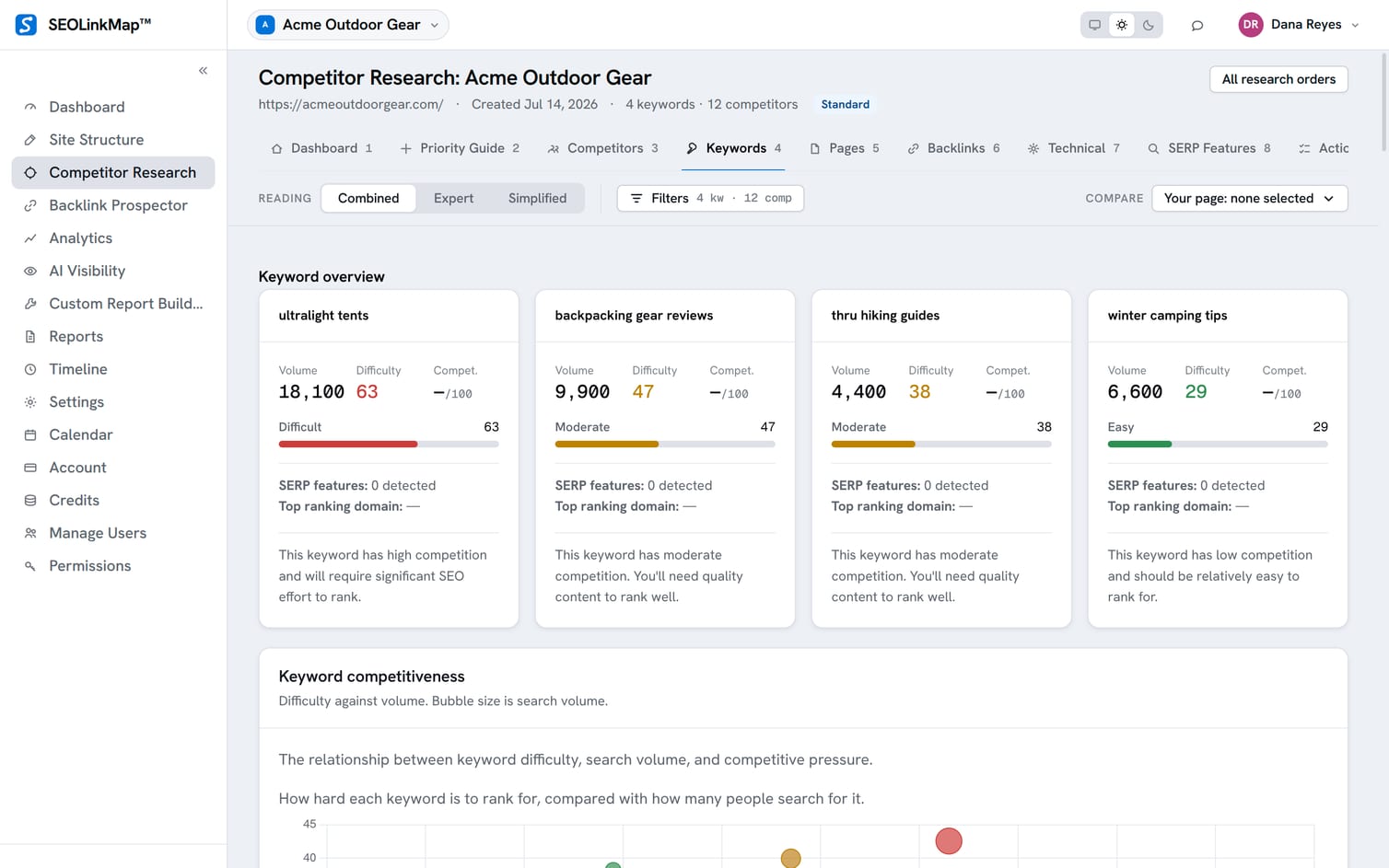Open Credits from sidebar
1389x868 pixels.
pos(113,501)
